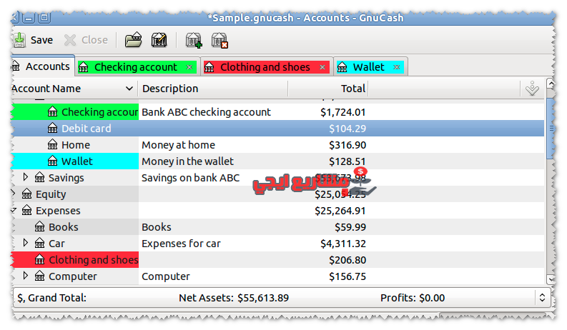Click the Debit card bank icon
The image size is (567, 330).
point(52,129)
